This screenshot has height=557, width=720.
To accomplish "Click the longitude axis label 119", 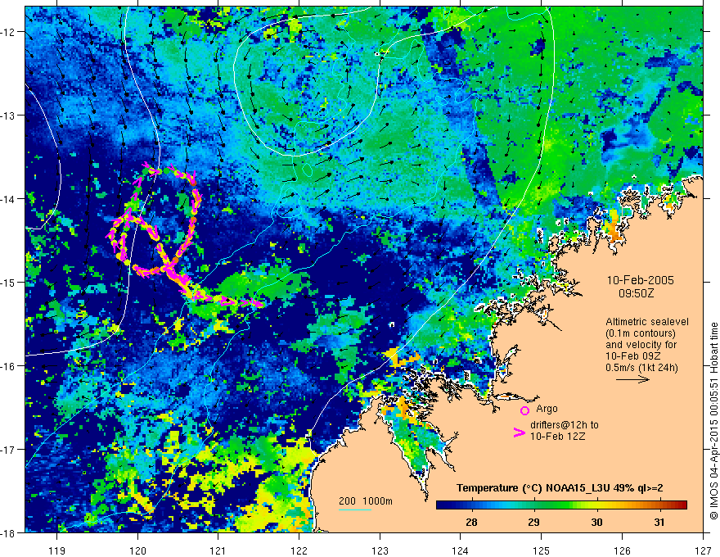I will (x=57, y=550).
